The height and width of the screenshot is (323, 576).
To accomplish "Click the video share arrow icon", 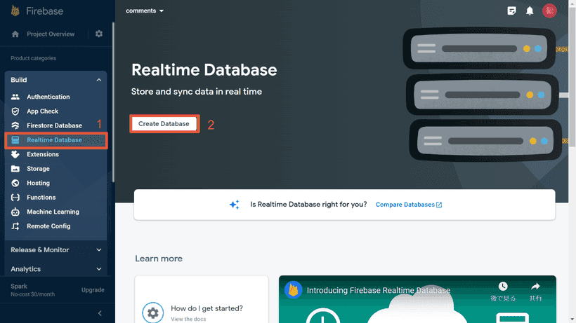I will (x=535, y=286).
